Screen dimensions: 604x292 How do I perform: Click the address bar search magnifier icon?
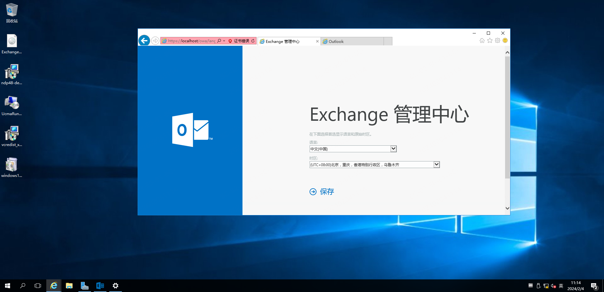pyautogui.click(x=219, y=41)
